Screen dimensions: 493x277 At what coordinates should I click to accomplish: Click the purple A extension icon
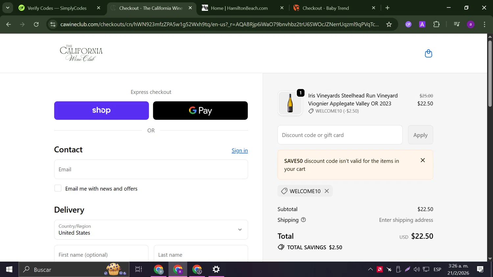coord(422,24)
